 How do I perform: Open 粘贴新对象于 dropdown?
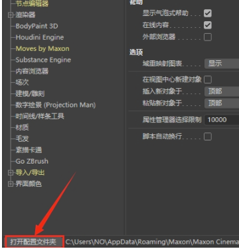pyautogui.click(x=222, y=103)
